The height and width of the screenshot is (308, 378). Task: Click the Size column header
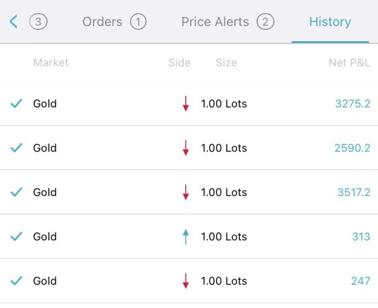click(226, 62)
